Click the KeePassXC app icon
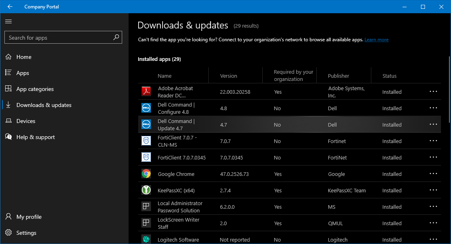 tap(146, 190)
